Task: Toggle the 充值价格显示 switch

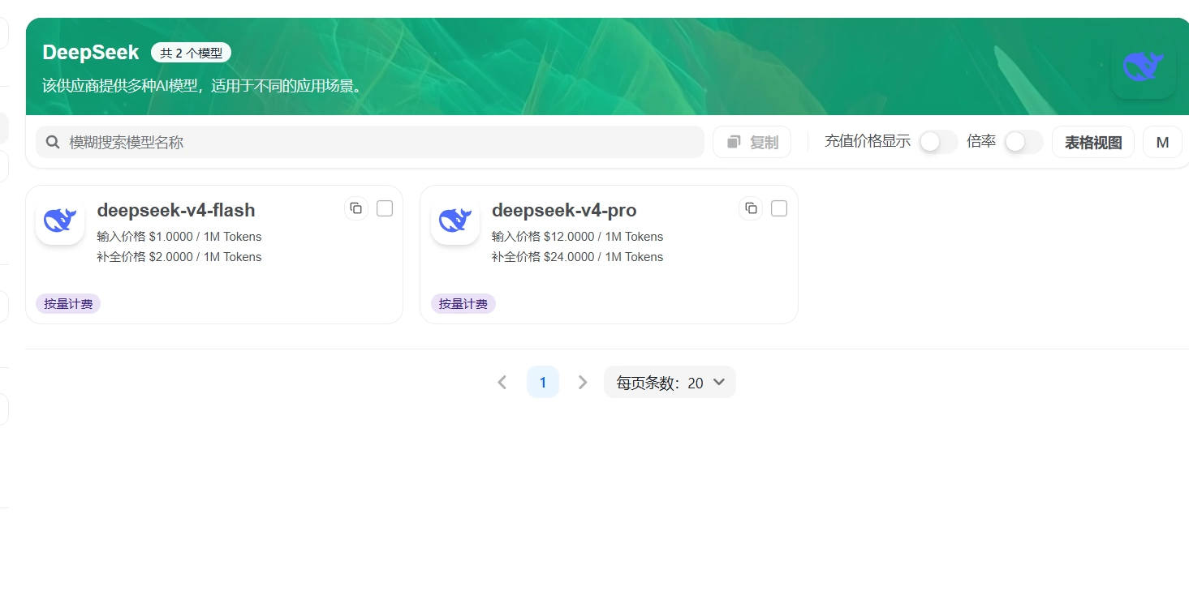Action: click(938, 142)
